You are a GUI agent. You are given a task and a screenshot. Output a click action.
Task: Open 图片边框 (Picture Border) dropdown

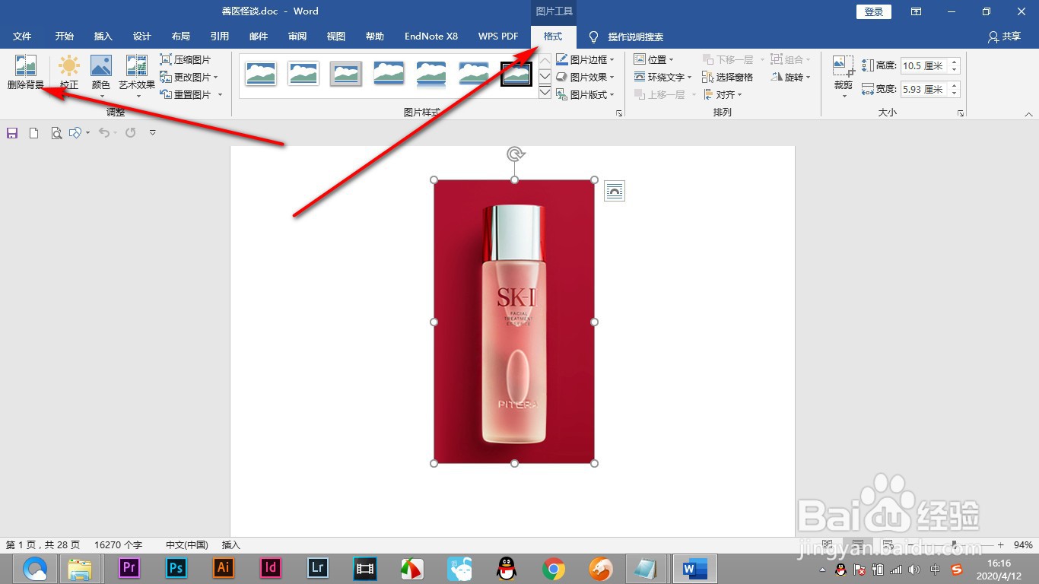click(x=586, y=59)
